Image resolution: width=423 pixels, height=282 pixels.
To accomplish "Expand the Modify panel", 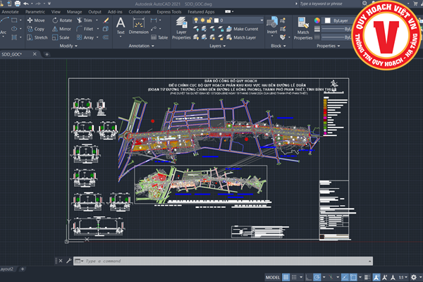I will click(69, 46).
